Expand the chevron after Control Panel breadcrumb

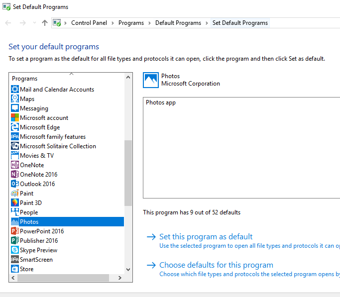tap(113, 23)
